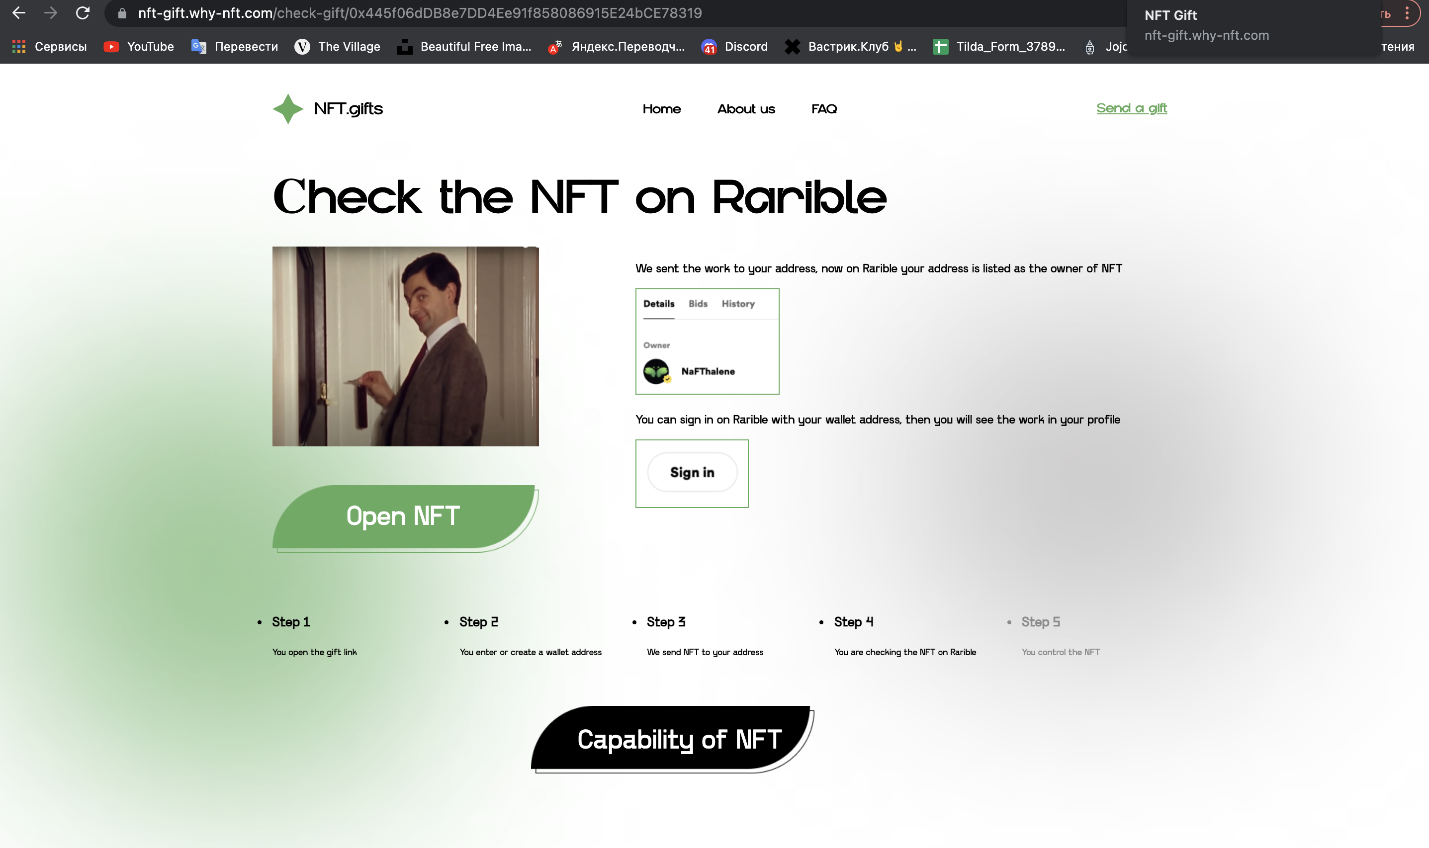Open the Сервисы apps bookmark

(x=50, y=46)
